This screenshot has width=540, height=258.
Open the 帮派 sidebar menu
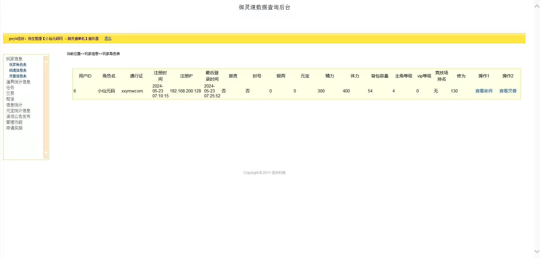tap(10, 99)
